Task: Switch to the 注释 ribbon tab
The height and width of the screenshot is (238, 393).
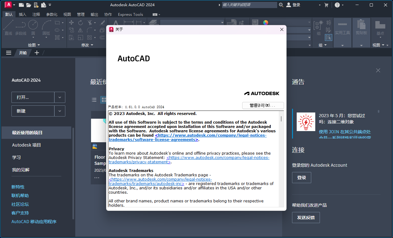Action: (x=36, y=15)
